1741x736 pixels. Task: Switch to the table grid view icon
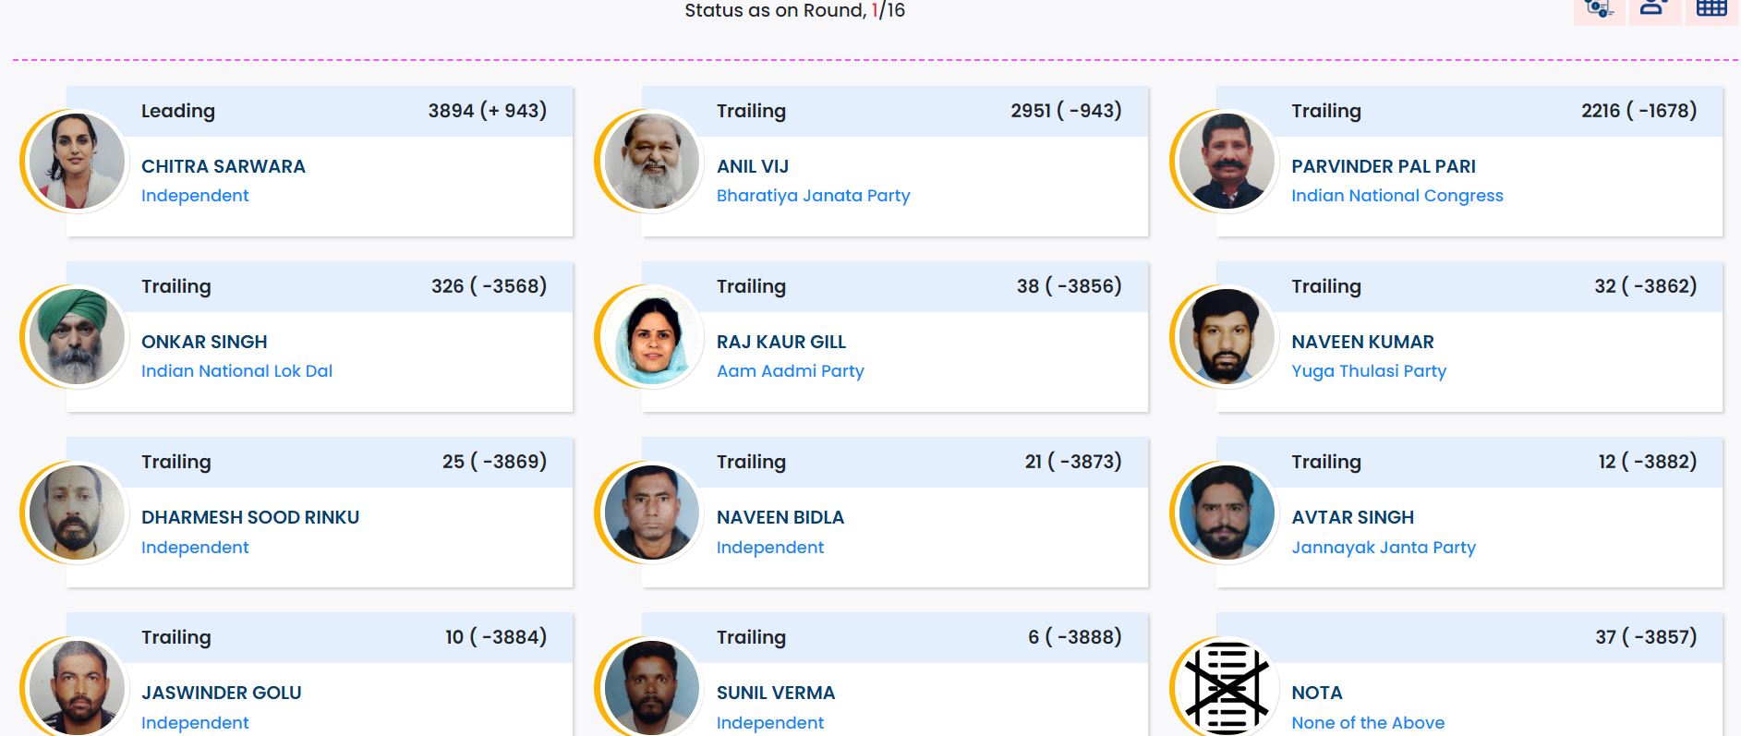click(x=1711, y=9)
